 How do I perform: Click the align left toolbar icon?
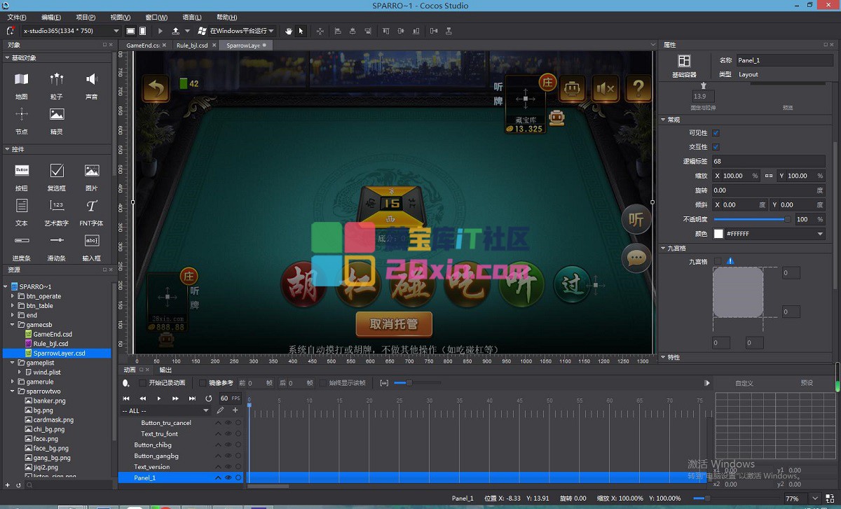(337, 31)
